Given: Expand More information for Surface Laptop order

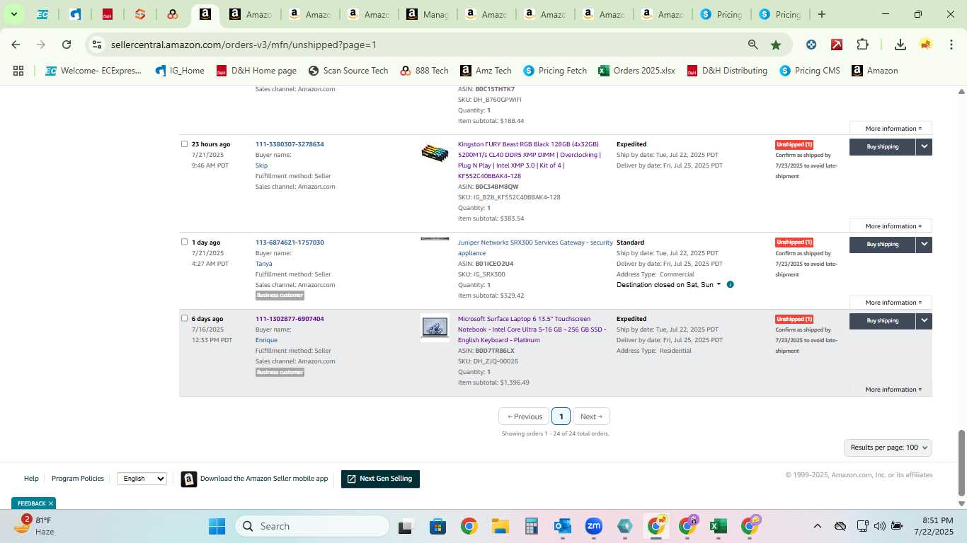Looking at the screenshot, I should coord(893,390).
